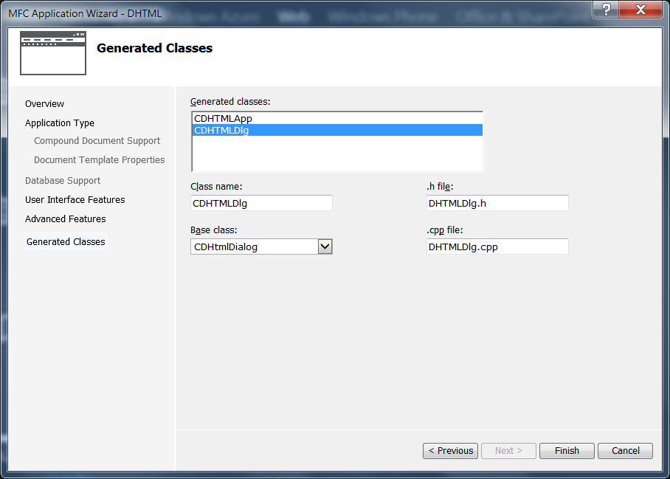This screenshot has width=670, height=479.
Task: Click the wizard window illustration icon
Action: coord(53,53)
